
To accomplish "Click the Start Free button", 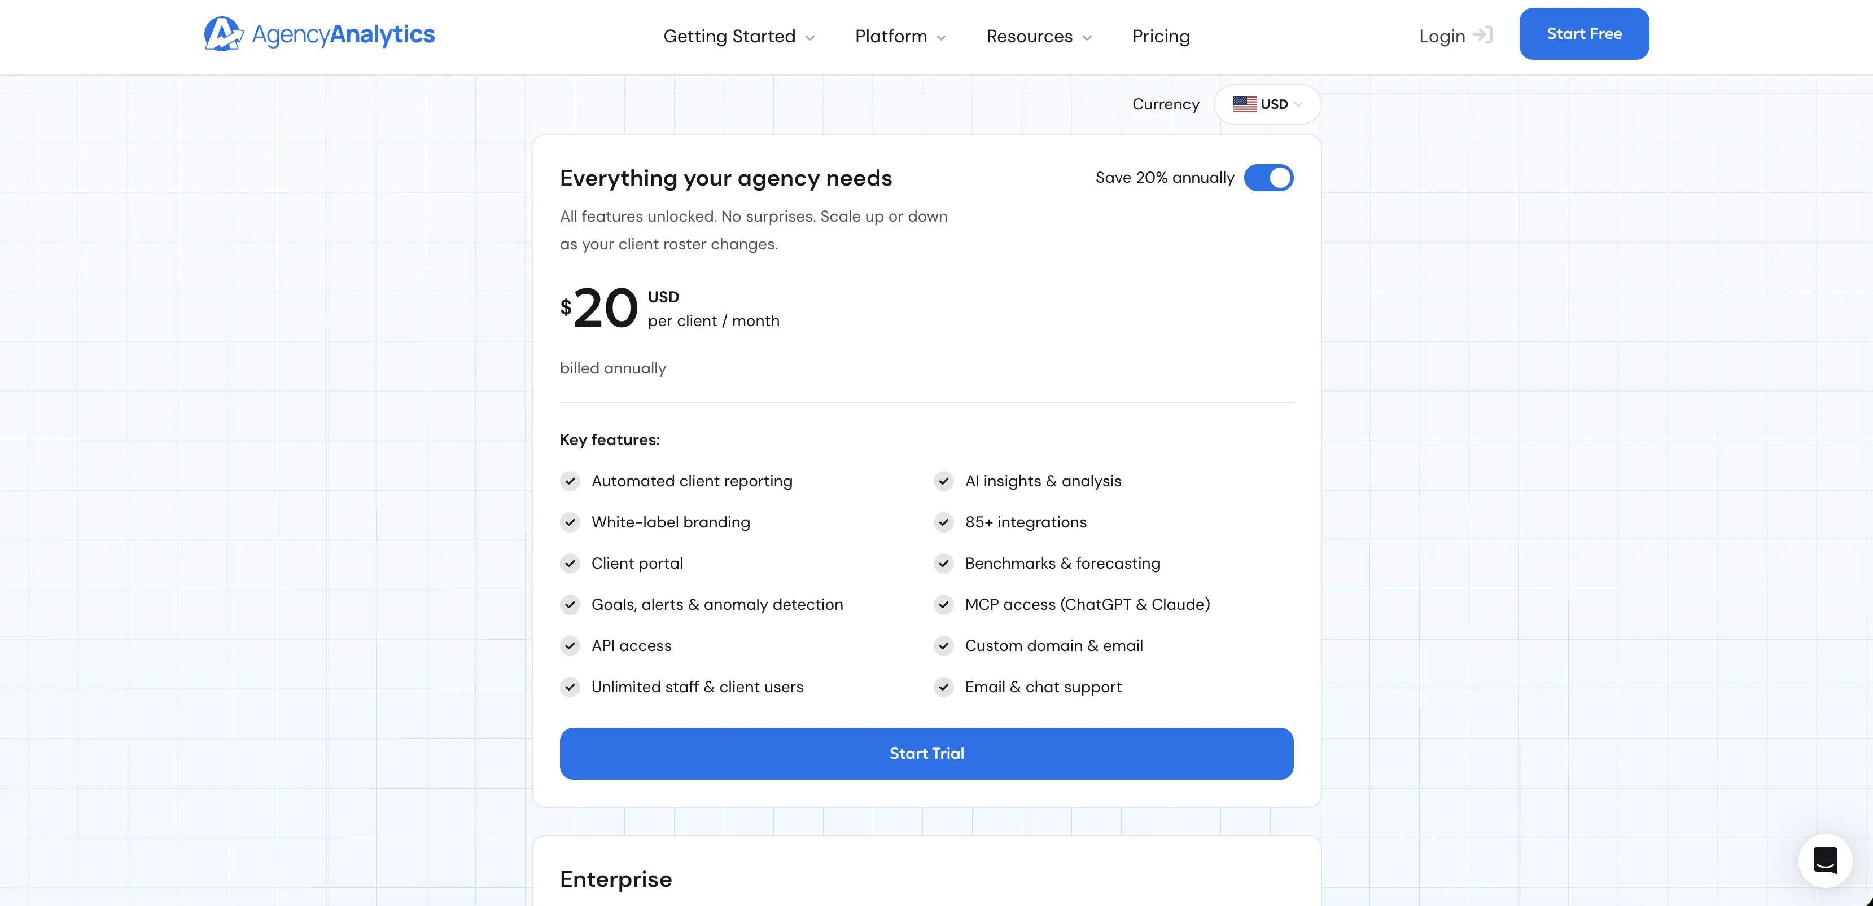I will 1583,34.
